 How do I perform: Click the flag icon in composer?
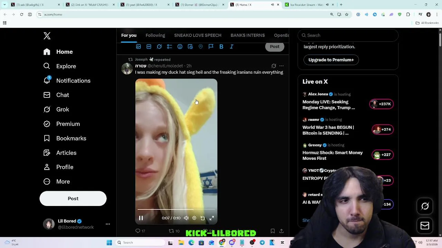tap(211, 46)
